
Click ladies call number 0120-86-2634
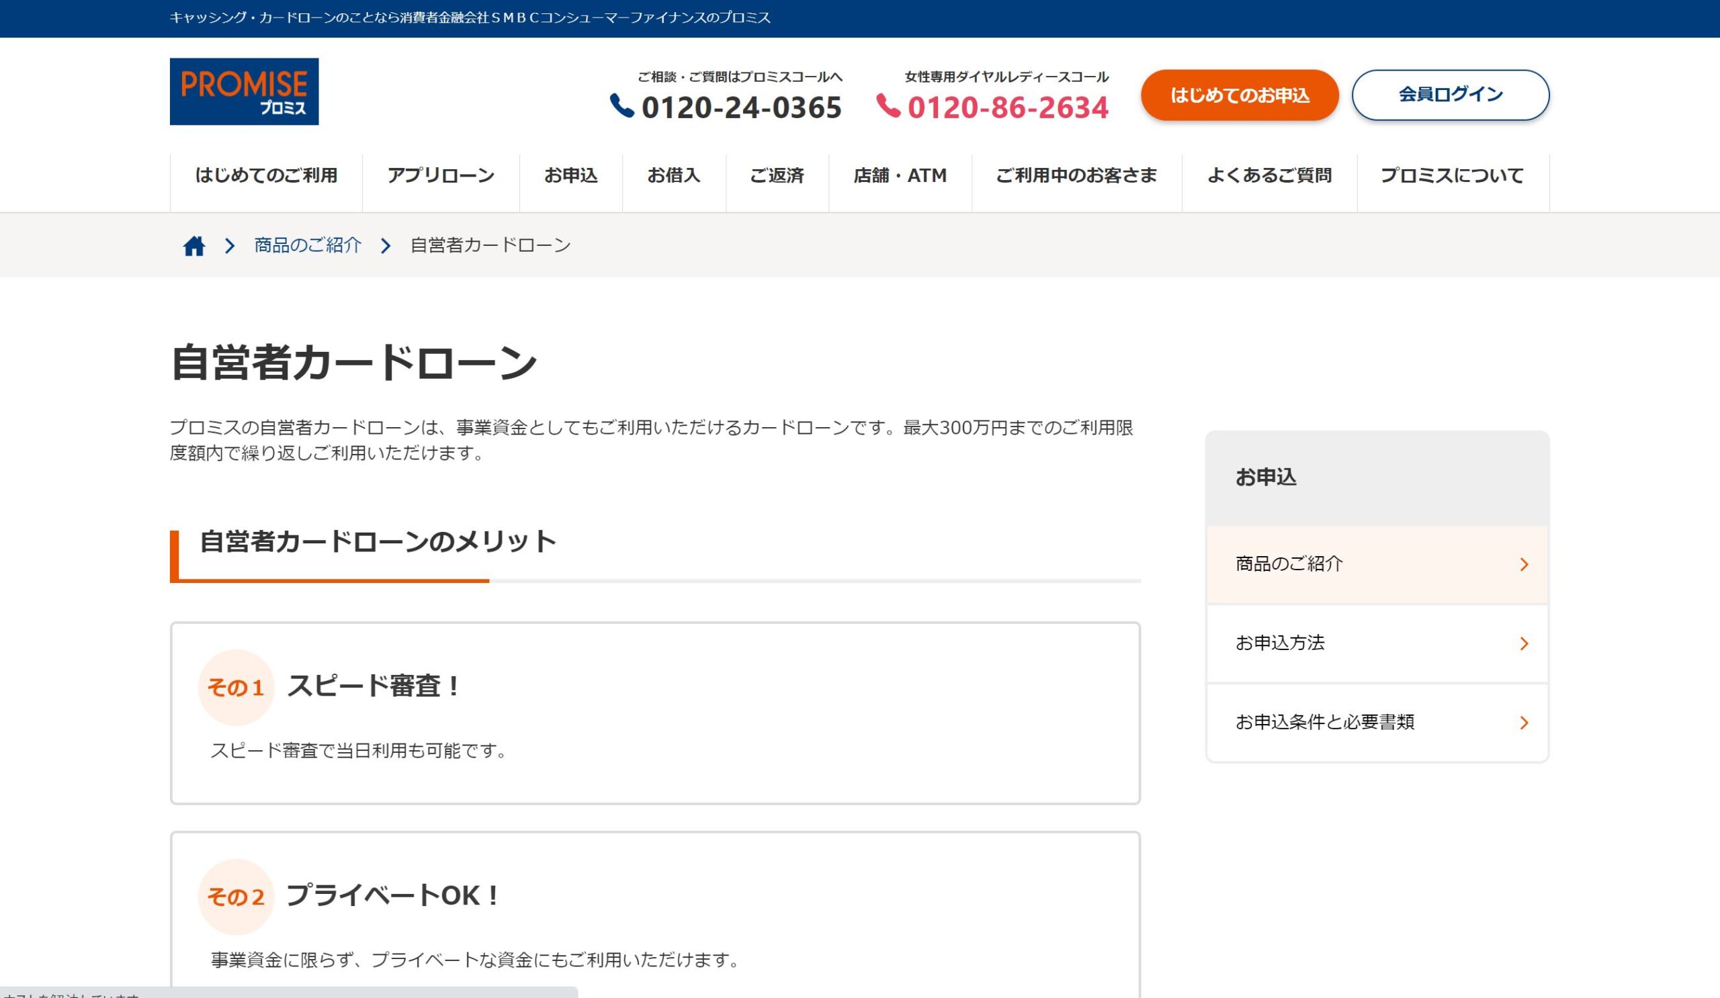point(1008,107)
